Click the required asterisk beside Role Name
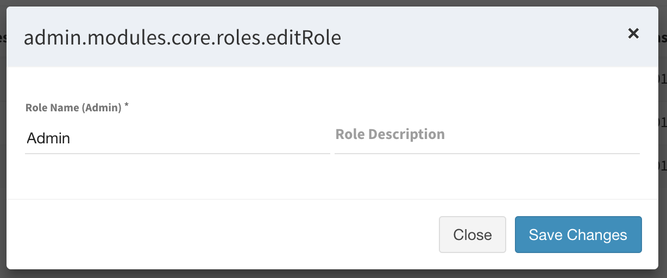667x278 pixels. (127, 105)
